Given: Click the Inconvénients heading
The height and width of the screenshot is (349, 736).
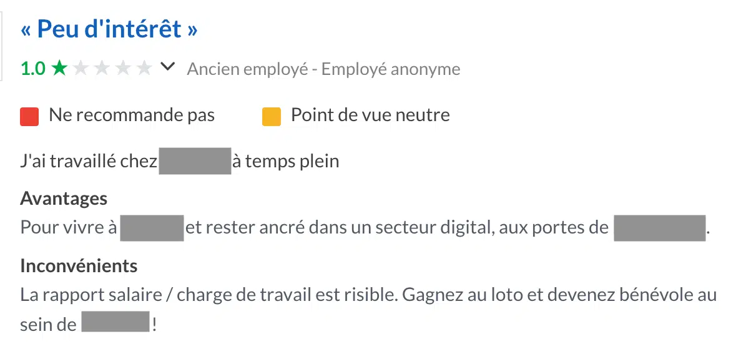Looking at the screenshot, I should (x=79, y=266).
